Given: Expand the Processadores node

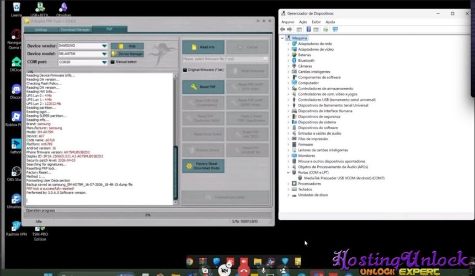Looking at the screenshot, I should tap(289, 184).
